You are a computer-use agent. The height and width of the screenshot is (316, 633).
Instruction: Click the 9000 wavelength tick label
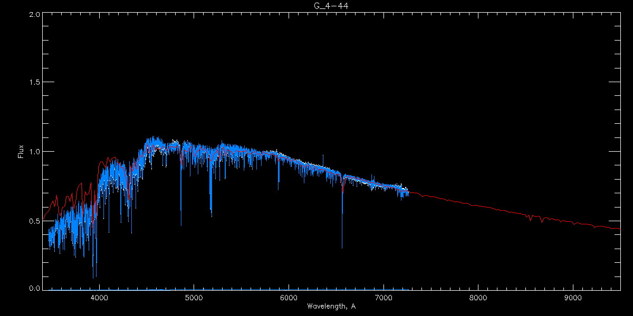tap(573, 298)
